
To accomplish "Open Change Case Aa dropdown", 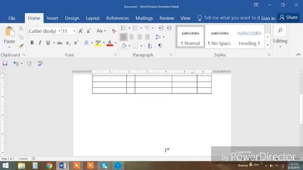I will 101,31.
